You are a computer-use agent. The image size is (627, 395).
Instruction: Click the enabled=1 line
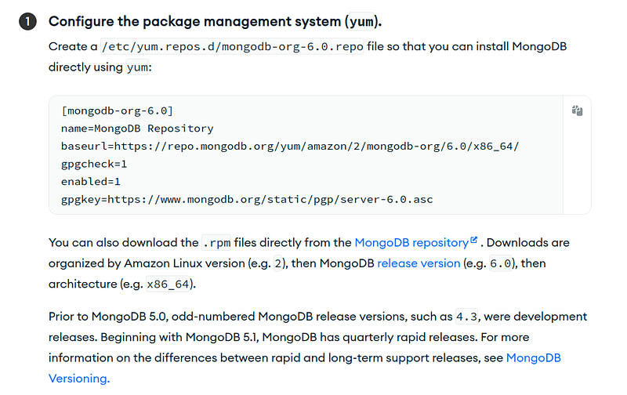[x=91, y=182]
